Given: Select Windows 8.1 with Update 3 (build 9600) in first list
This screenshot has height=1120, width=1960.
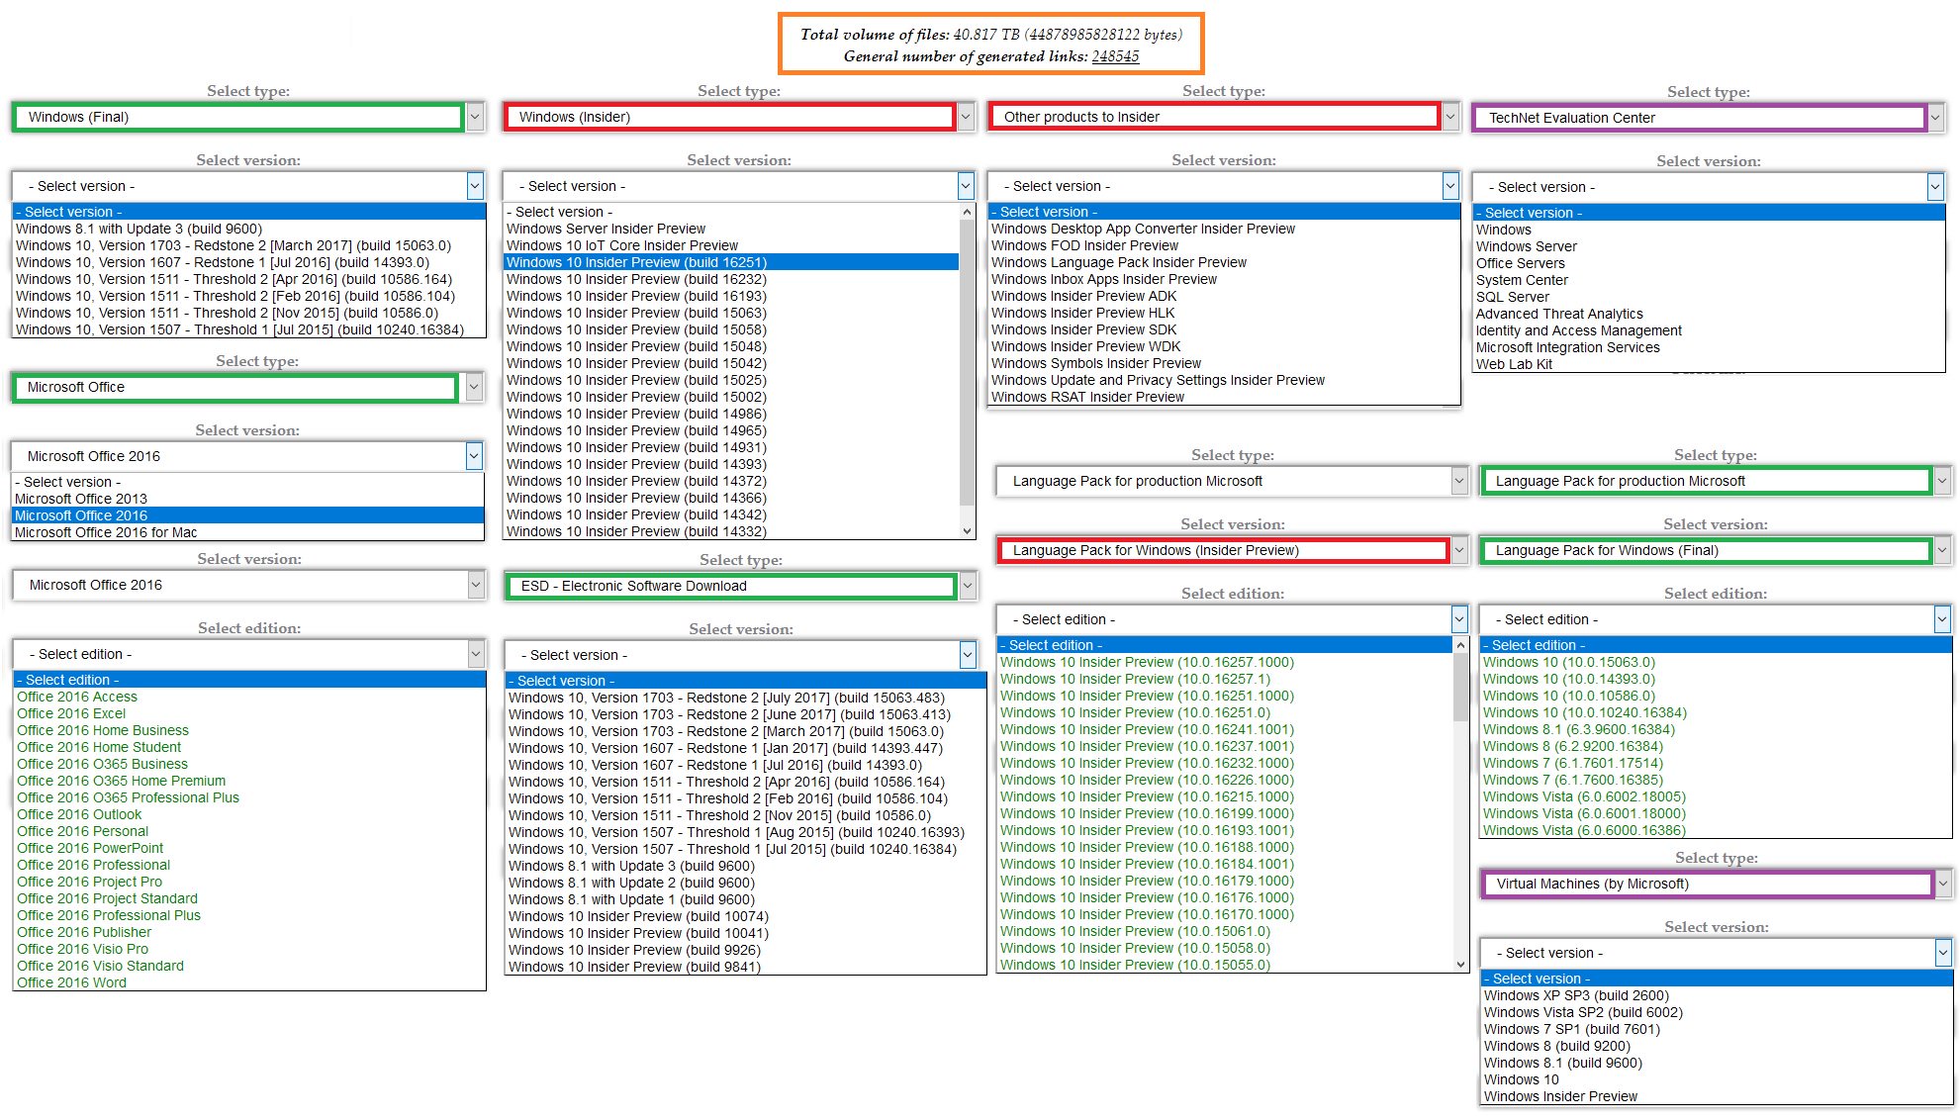Looking at the screenshot, I should tap(248, 229).
